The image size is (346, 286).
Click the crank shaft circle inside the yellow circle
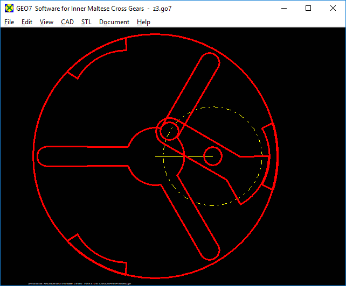(x=212, y=155)
